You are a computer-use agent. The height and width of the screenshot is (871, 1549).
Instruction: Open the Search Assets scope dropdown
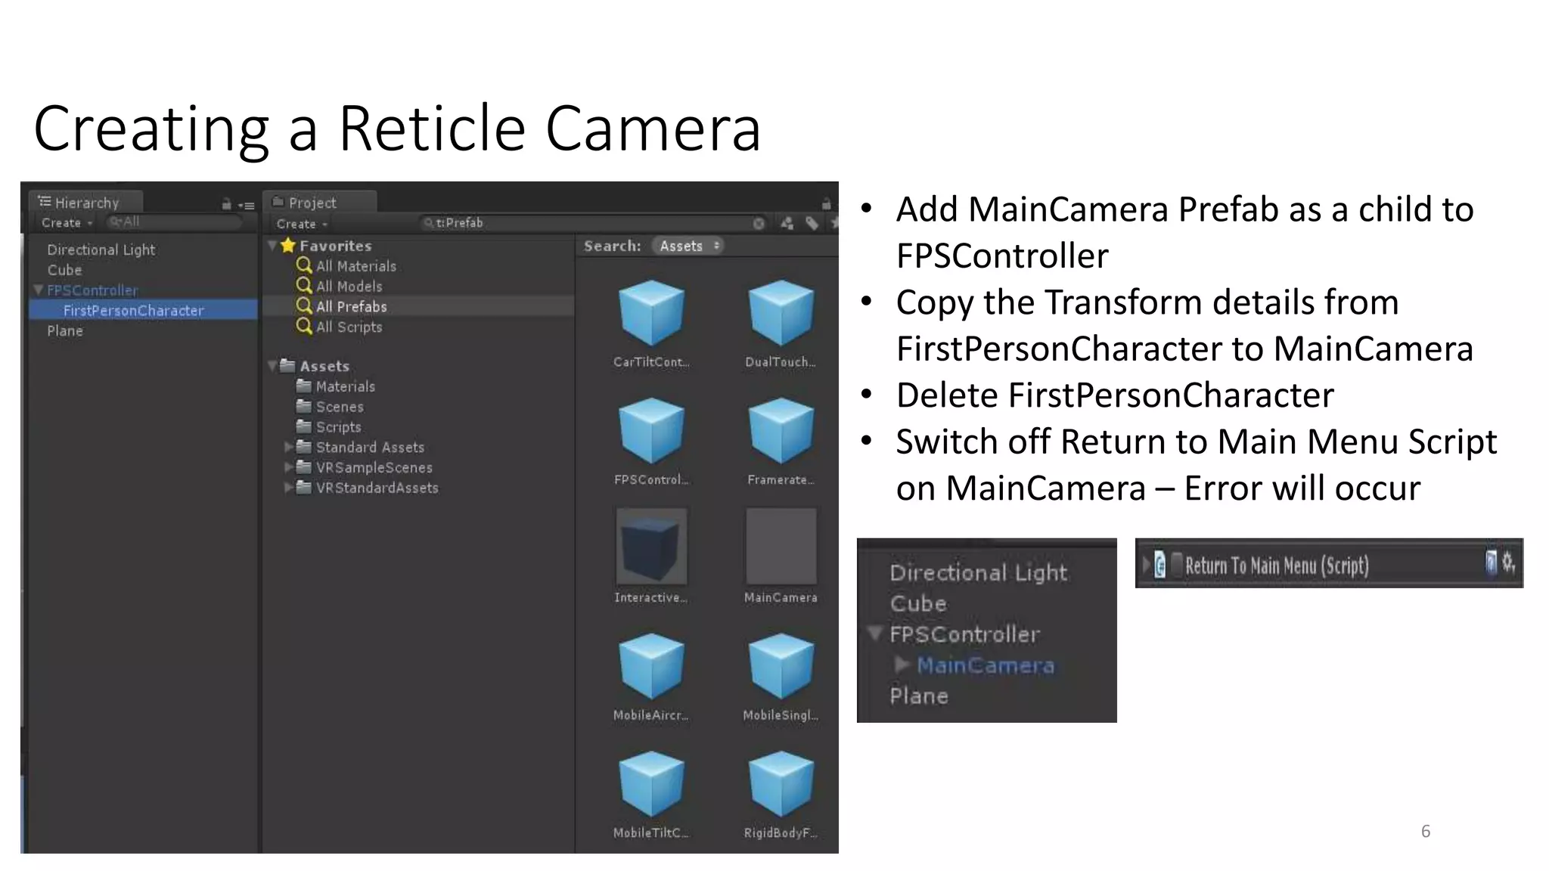point(688,246)
